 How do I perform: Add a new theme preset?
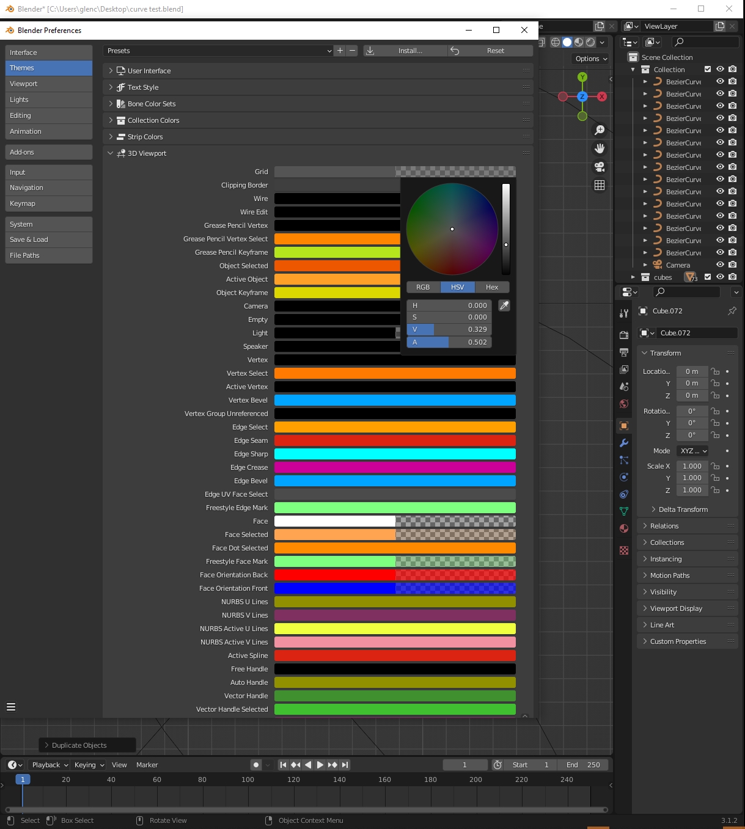pos(340,51)
